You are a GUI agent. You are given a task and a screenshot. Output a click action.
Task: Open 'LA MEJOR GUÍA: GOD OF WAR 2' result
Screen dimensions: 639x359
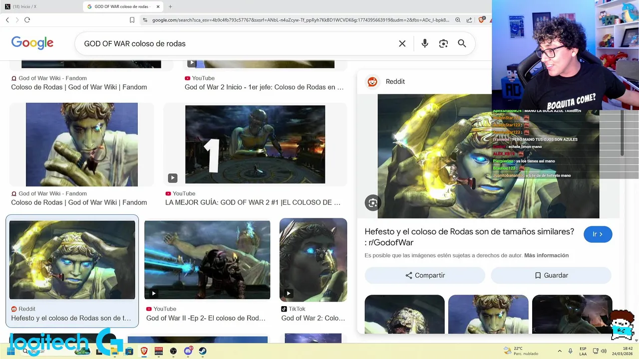click(x=253, y=202)
